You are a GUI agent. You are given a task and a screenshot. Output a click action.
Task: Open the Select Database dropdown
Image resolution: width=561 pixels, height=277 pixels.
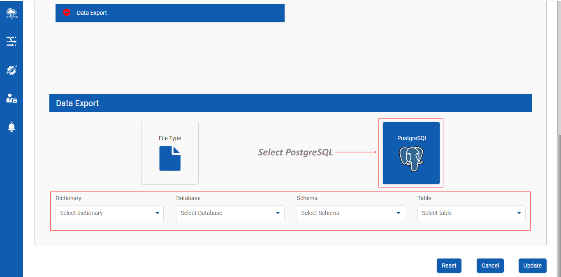230,213
